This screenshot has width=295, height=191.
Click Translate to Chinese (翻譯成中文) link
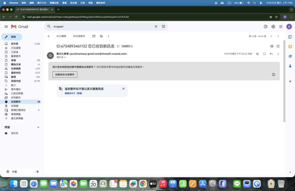[x=73, y=93]
